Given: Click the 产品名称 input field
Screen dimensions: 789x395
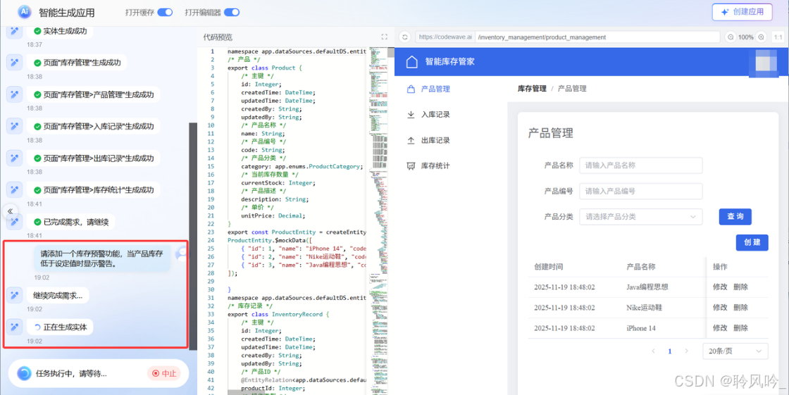Looking at the screenshot, I should point(640,165).
